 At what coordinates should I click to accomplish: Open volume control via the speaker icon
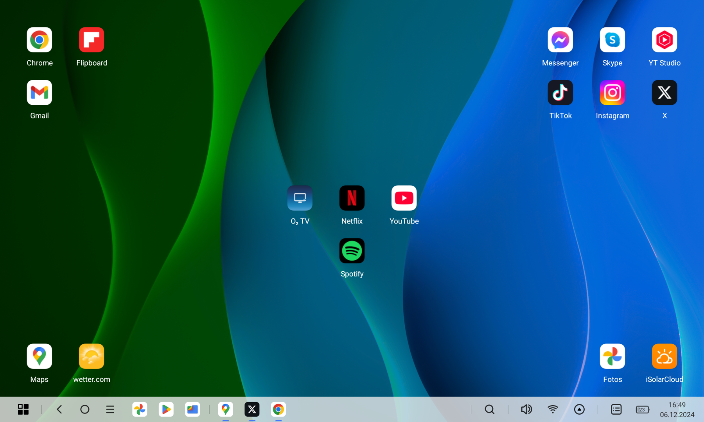(526, 409)
